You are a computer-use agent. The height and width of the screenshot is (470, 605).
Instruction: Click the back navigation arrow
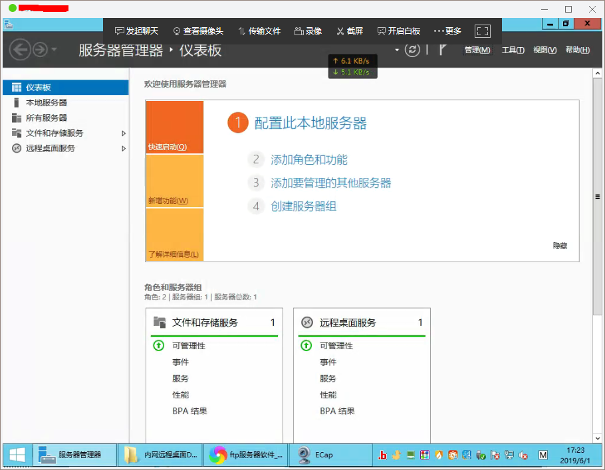point(20,50)
